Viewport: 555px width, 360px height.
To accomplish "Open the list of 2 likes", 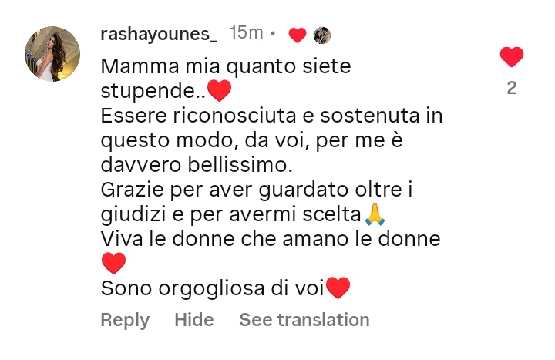I will (511, 89).
